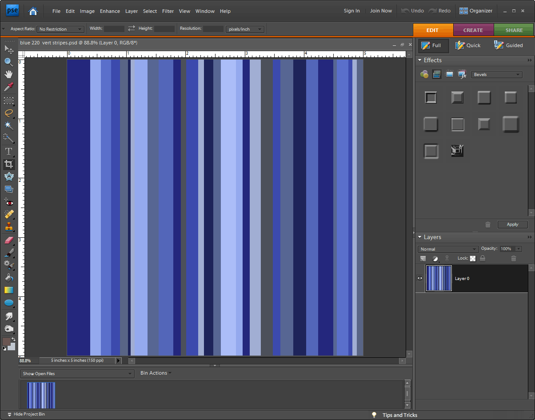Open the Organizer

476,11
